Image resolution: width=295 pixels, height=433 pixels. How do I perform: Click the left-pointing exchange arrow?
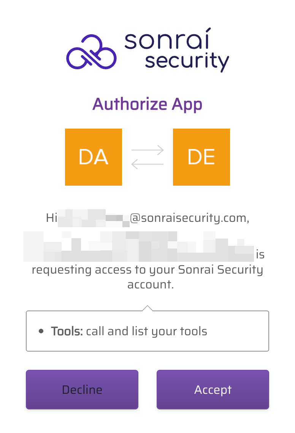[x=147, y=164]
